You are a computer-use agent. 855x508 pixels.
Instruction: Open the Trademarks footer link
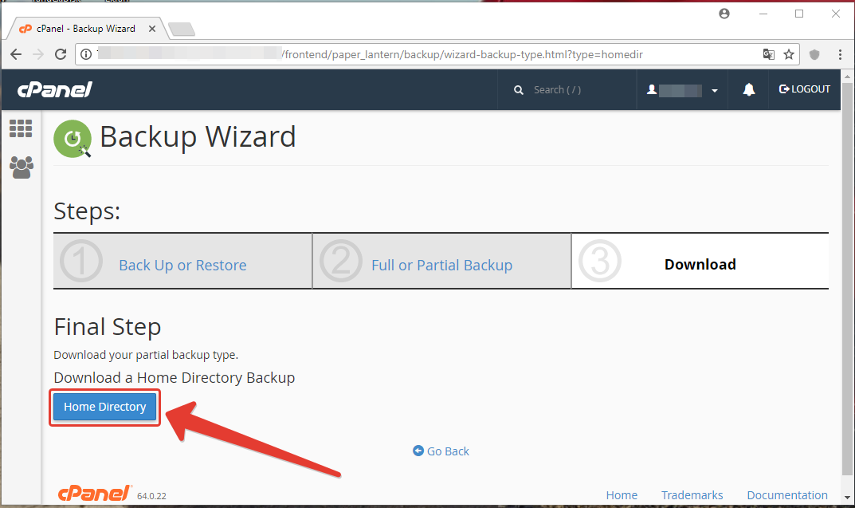(692, 495)
